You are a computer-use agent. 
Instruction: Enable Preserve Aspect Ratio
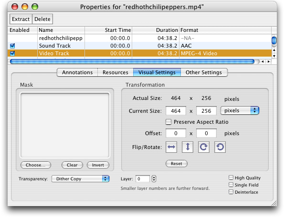[168, 122]
